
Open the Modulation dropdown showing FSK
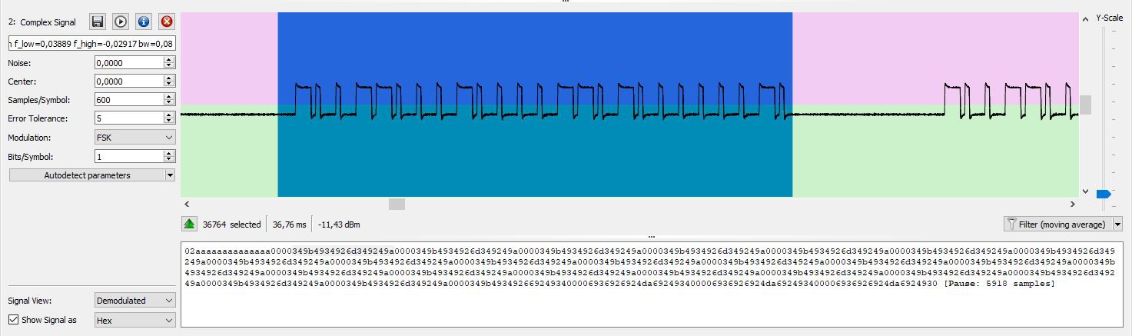135,137
